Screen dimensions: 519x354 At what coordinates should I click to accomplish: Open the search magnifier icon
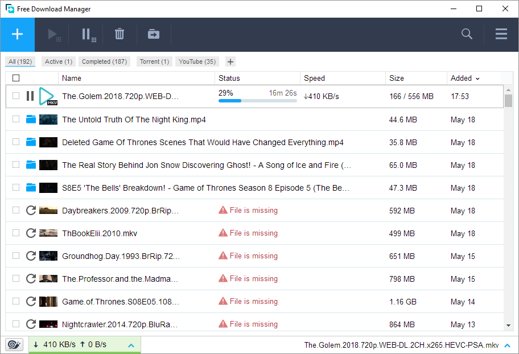[467, 34]
